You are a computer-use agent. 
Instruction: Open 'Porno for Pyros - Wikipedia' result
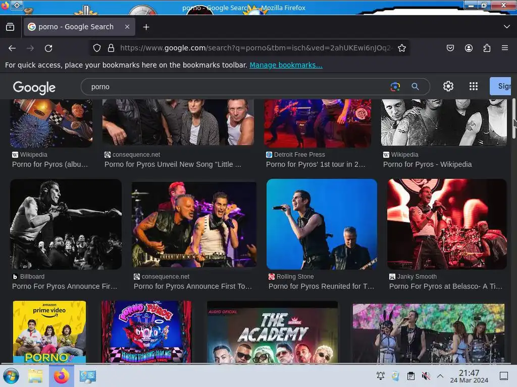click(x=427, y=165)
